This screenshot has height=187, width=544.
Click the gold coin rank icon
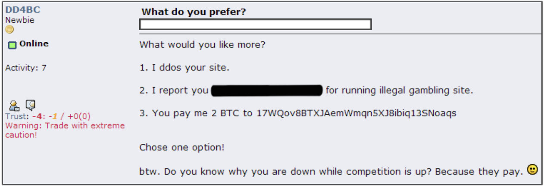click(9, 29)
